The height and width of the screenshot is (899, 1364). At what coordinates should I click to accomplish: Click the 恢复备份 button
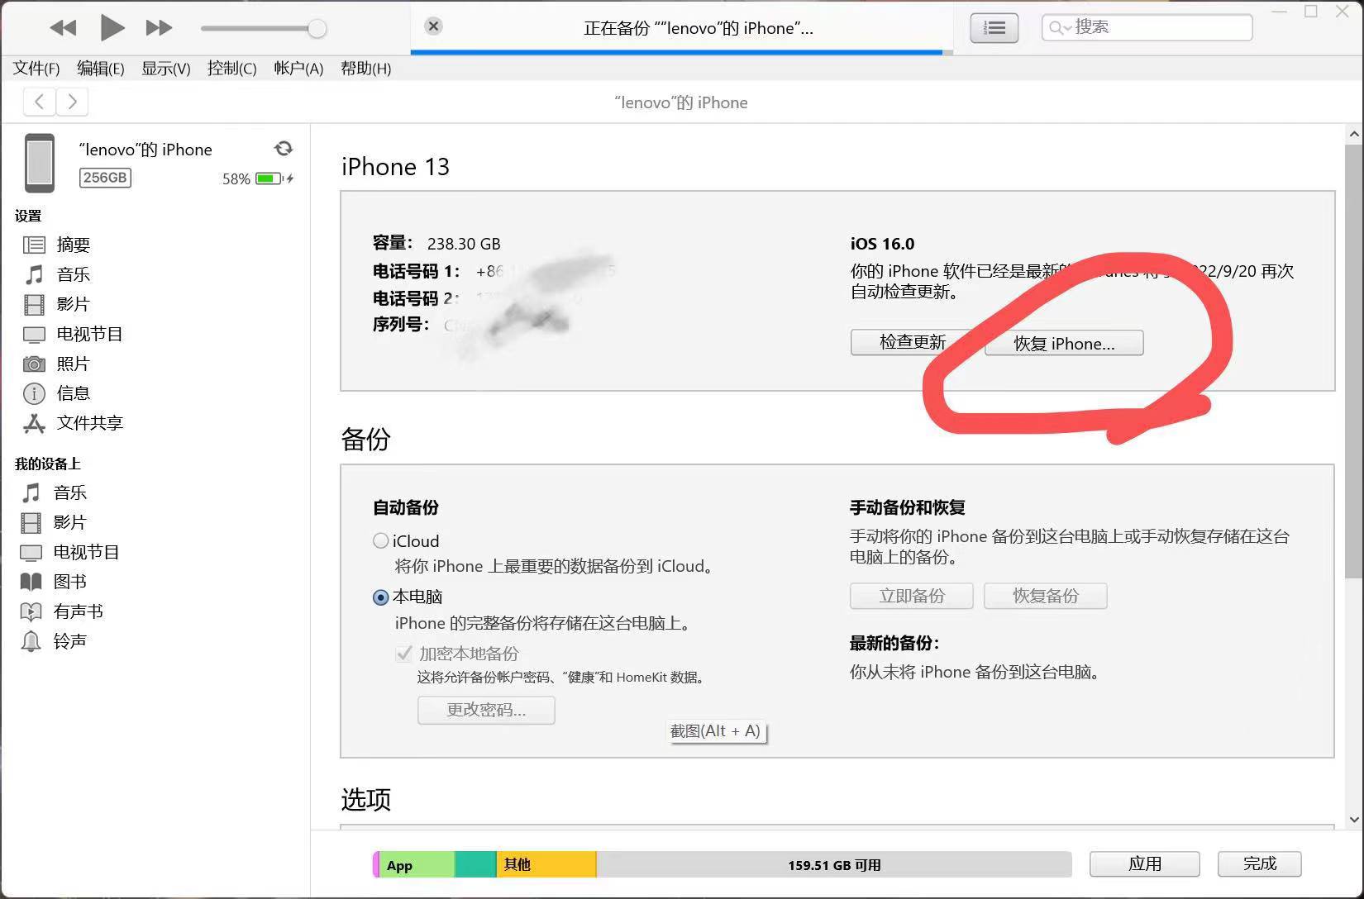(x=1045, y=596)
